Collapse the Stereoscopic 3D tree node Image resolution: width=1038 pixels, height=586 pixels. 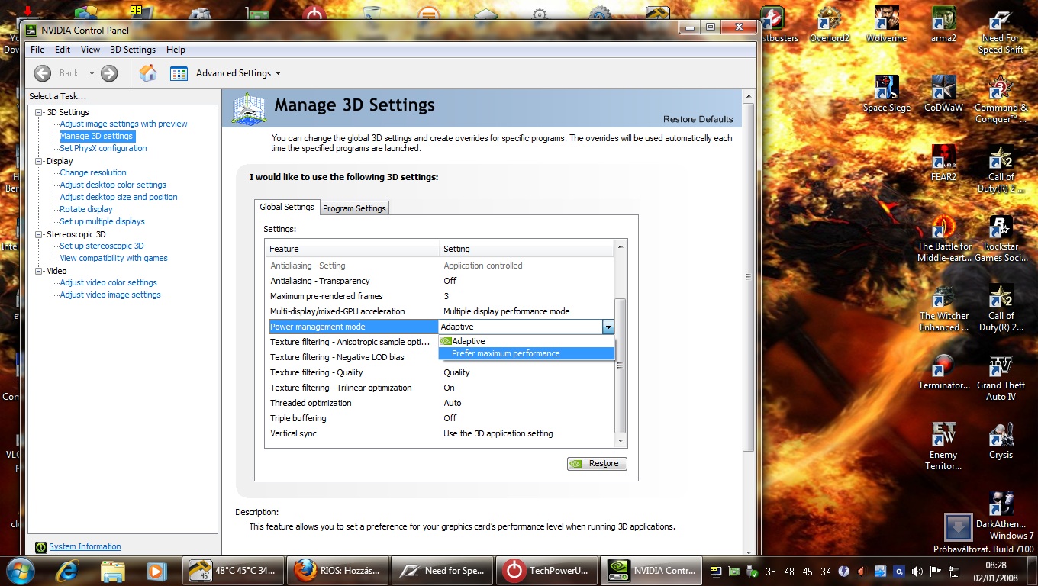40,234
